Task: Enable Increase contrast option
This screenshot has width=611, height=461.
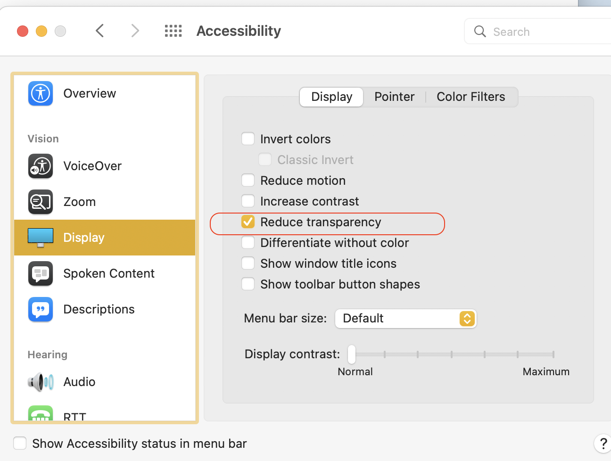Action: click(x=248, y=201)
